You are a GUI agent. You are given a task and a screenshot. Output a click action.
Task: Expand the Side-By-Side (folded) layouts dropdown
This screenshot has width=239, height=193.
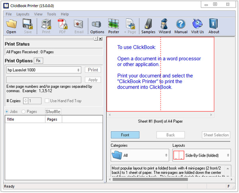[x=202, y=155]
